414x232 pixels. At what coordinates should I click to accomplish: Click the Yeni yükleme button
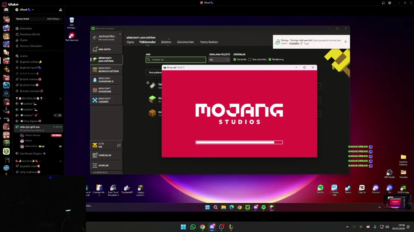(154, 72)
